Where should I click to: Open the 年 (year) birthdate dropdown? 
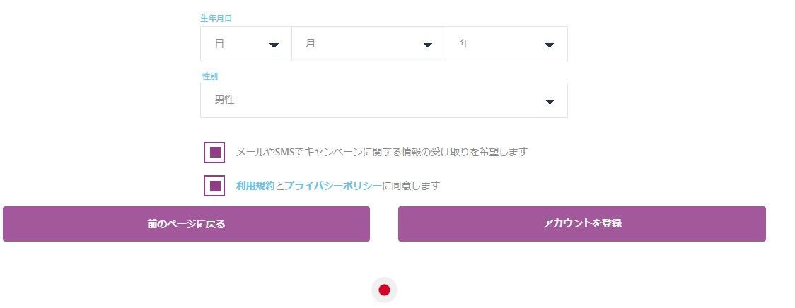[506, 44]
